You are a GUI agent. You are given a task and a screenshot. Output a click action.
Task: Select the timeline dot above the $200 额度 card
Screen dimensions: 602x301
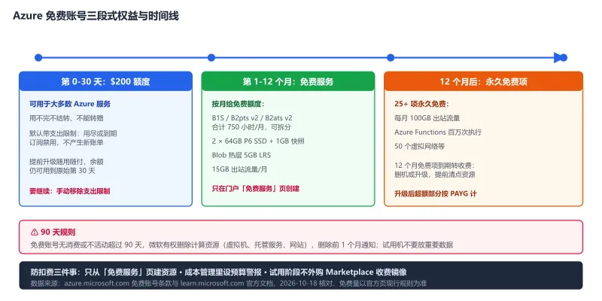[x=38, y=58]
